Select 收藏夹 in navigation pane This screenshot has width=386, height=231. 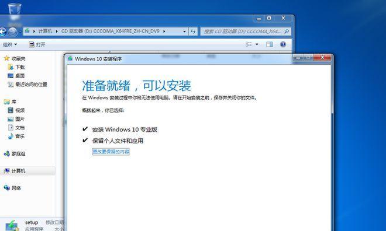19,58
